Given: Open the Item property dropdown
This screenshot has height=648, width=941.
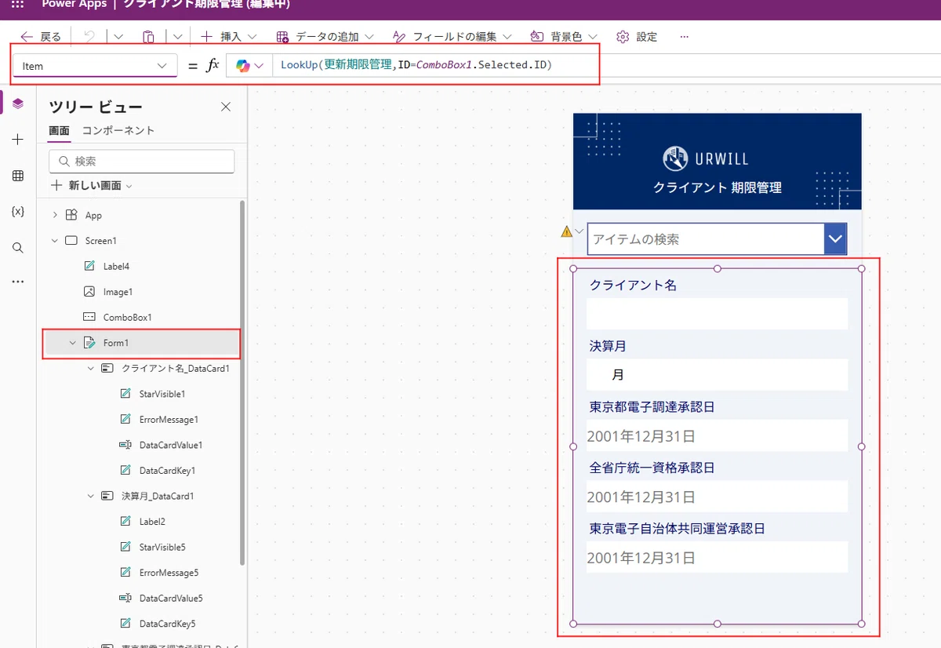Looking at the screenshot, I should pos(95,66).
